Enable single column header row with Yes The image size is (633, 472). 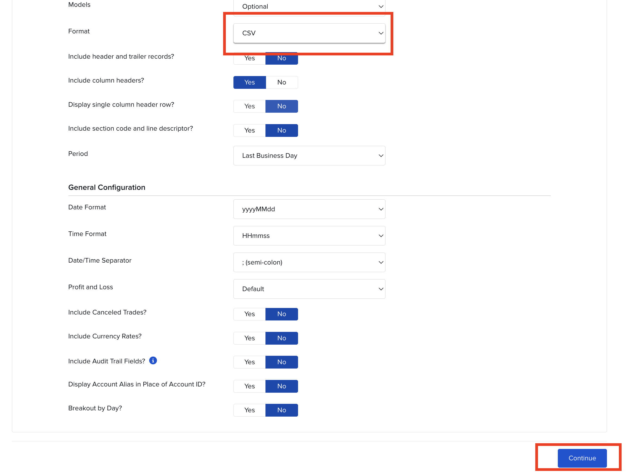249,106
